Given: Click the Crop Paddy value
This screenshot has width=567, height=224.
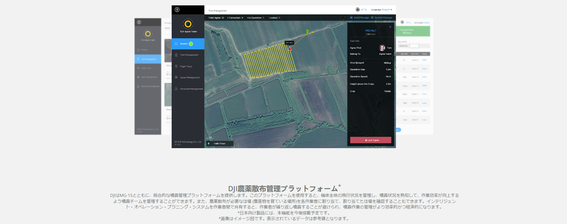Looking at the screenshot, I should (388, 91).
